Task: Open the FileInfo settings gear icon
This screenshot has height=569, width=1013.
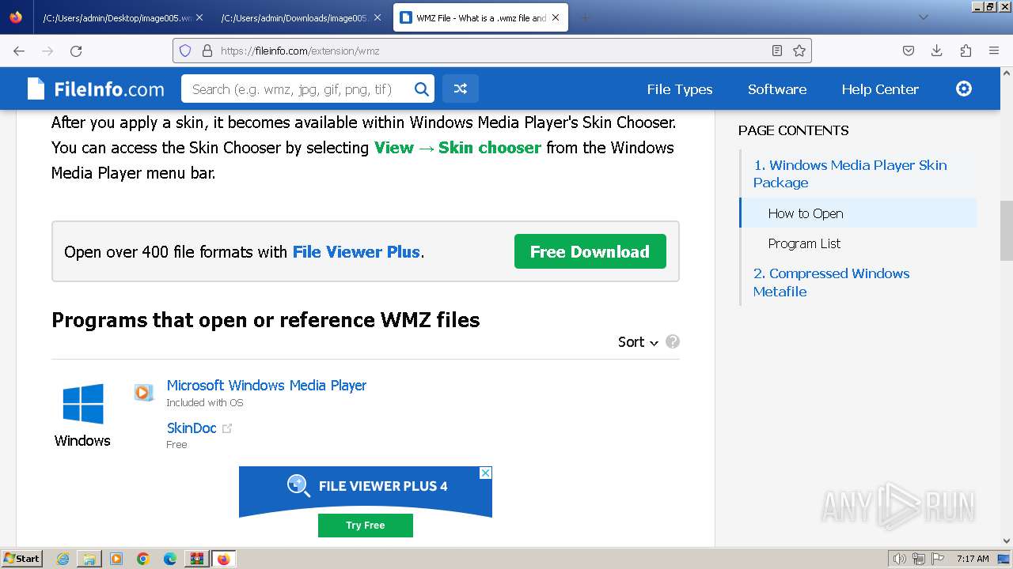Action: click(964, 89)
